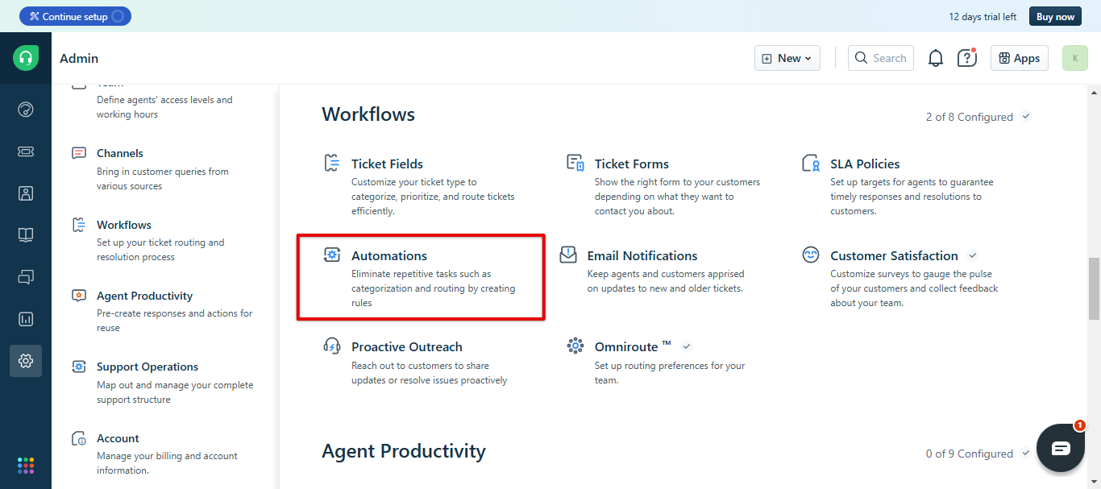Open the Analytics chart icon in sidebar

click(x=26, y=319)
